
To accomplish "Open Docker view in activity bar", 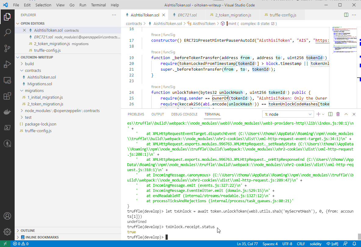I will pos(7,112).
